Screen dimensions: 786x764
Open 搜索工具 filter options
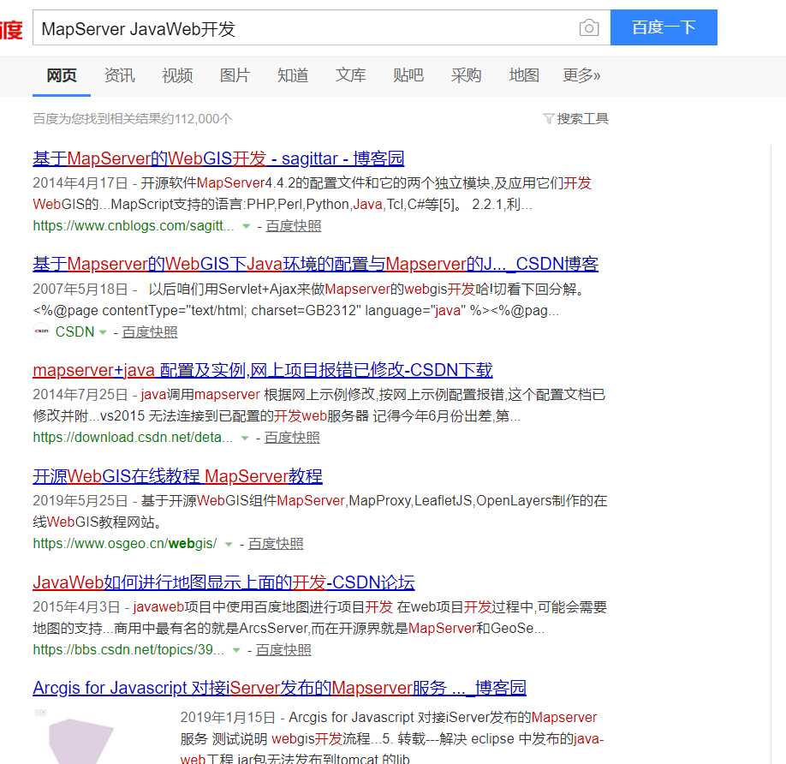pos(582,119)
